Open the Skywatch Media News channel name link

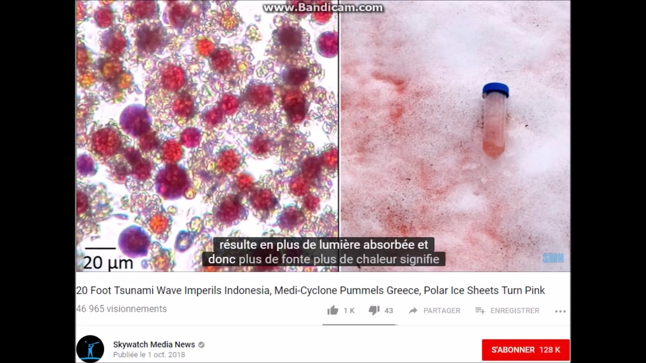154,345
